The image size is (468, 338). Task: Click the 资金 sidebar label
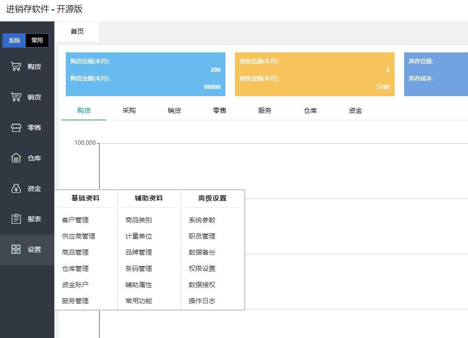[x=34, y=189]
